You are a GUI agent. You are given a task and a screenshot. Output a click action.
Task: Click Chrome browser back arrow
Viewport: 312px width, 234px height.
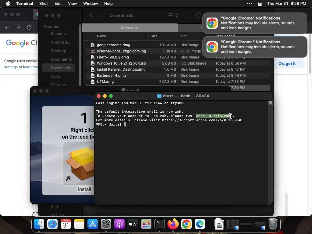pos(7,27)
